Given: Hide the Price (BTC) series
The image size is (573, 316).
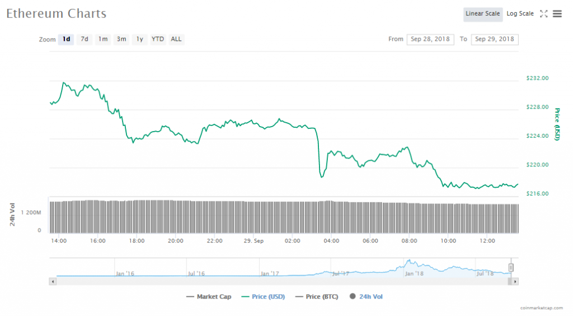Looking at the screenshot, I should coord(317,296).
